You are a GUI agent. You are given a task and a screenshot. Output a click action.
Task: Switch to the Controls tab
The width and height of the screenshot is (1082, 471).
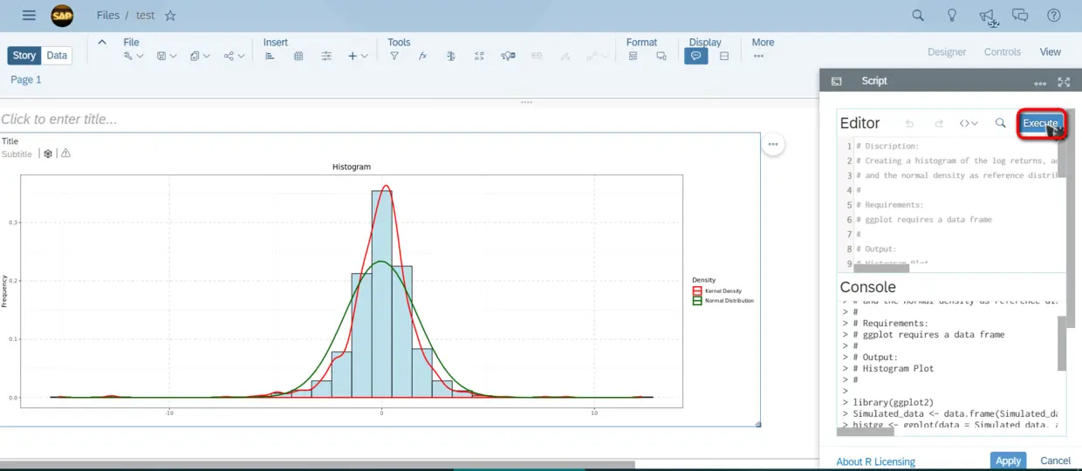pos(1002,52)
